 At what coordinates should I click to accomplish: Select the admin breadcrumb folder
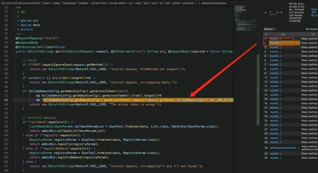pos(176,3)
